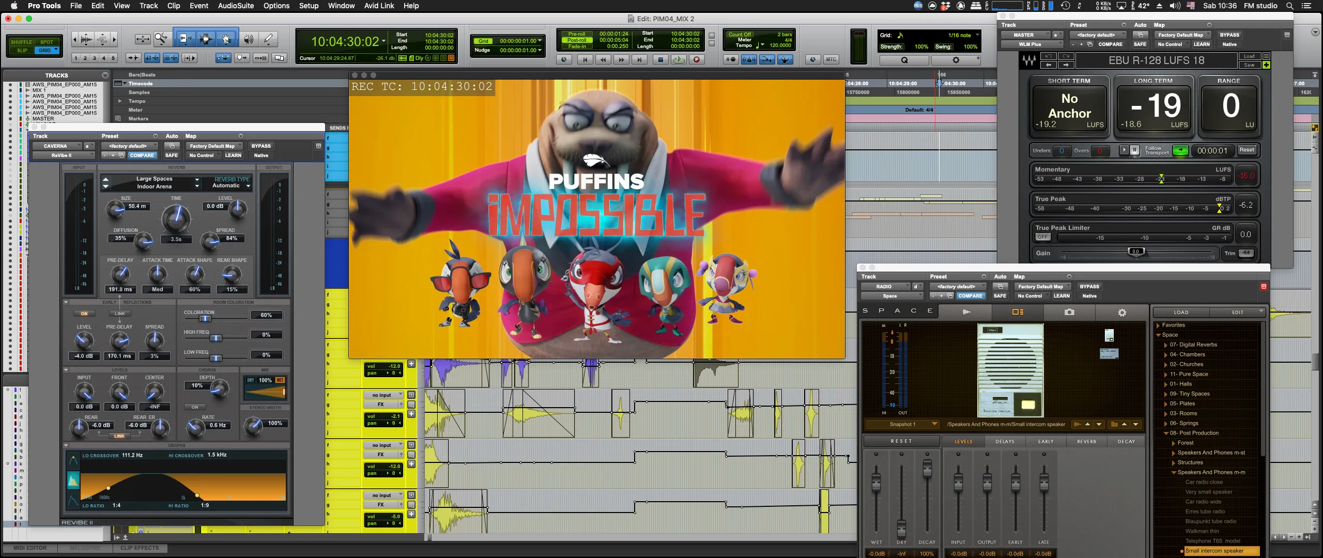Switch to the REVERB tab in Space
This screenshot has width=1323, height=558.
coord(1086,442)
